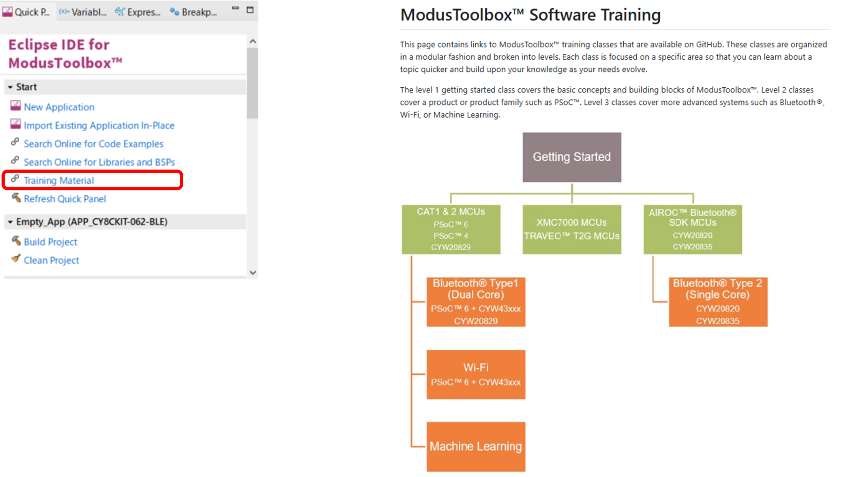
Task: Click the Clean Project link
Action: click(51, 260)
